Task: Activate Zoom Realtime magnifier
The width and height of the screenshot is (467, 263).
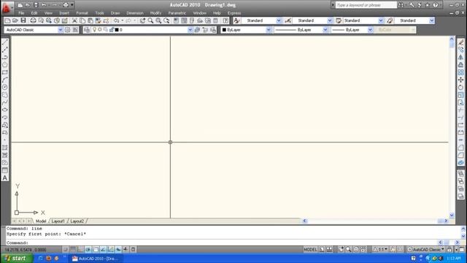Action: tap(150, 20)
